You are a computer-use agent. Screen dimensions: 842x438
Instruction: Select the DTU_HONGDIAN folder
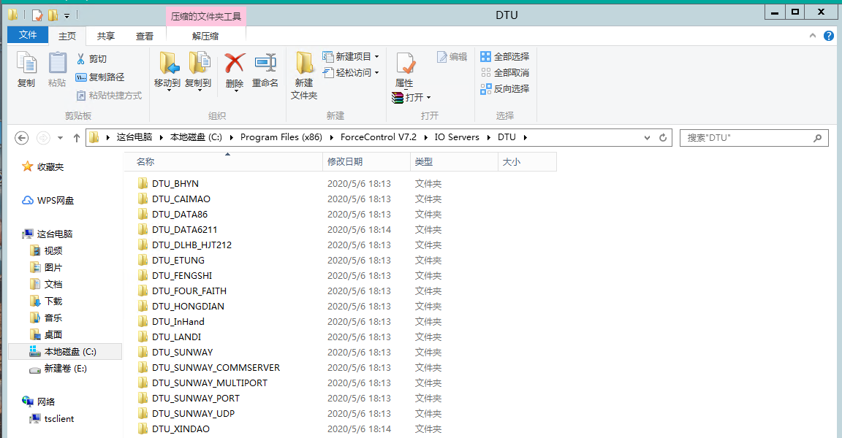coord(188,307)
